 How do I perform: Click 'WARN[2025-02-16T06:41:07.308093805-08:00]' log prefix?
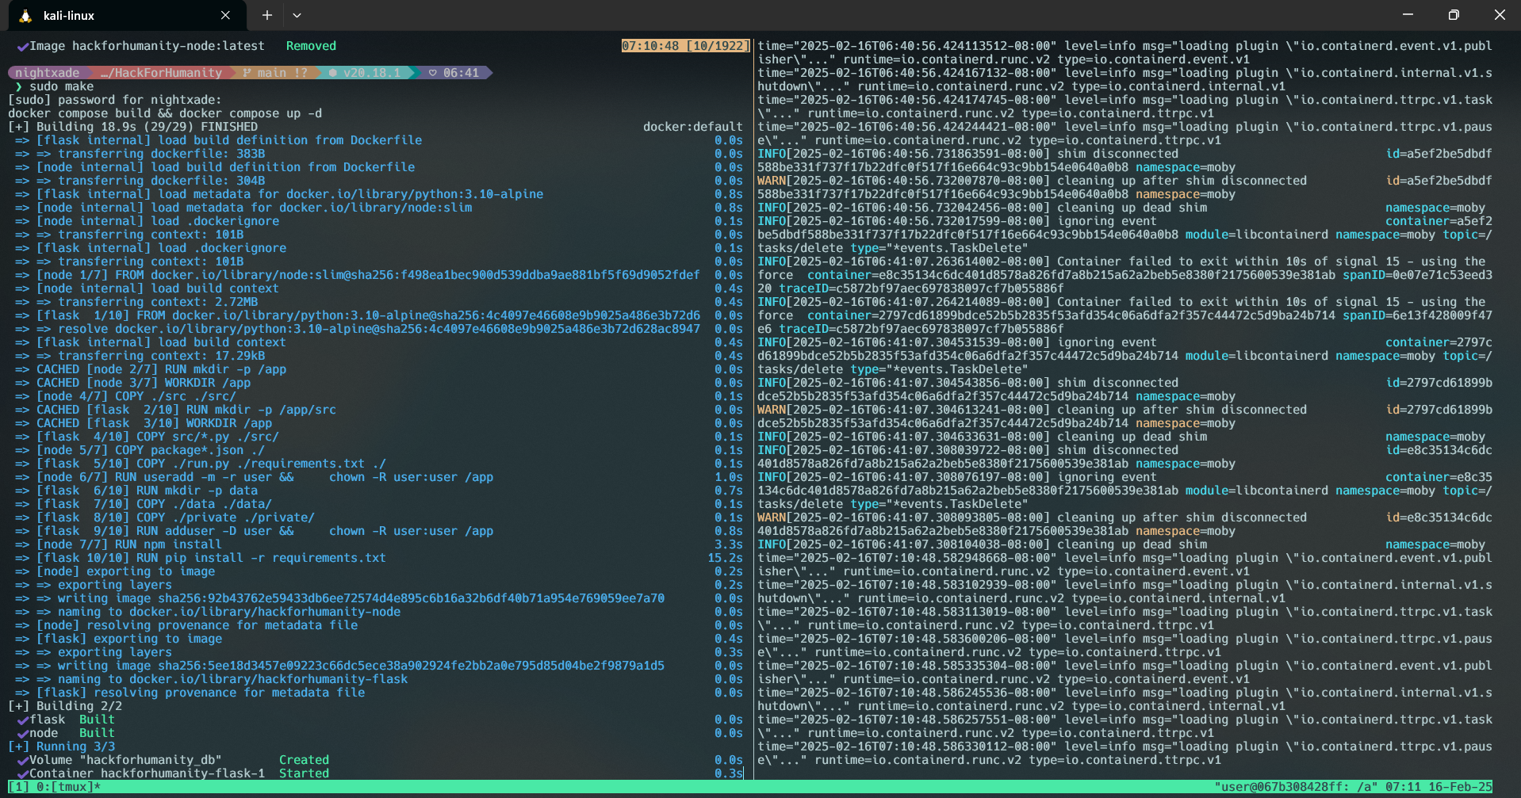(903, 517)
